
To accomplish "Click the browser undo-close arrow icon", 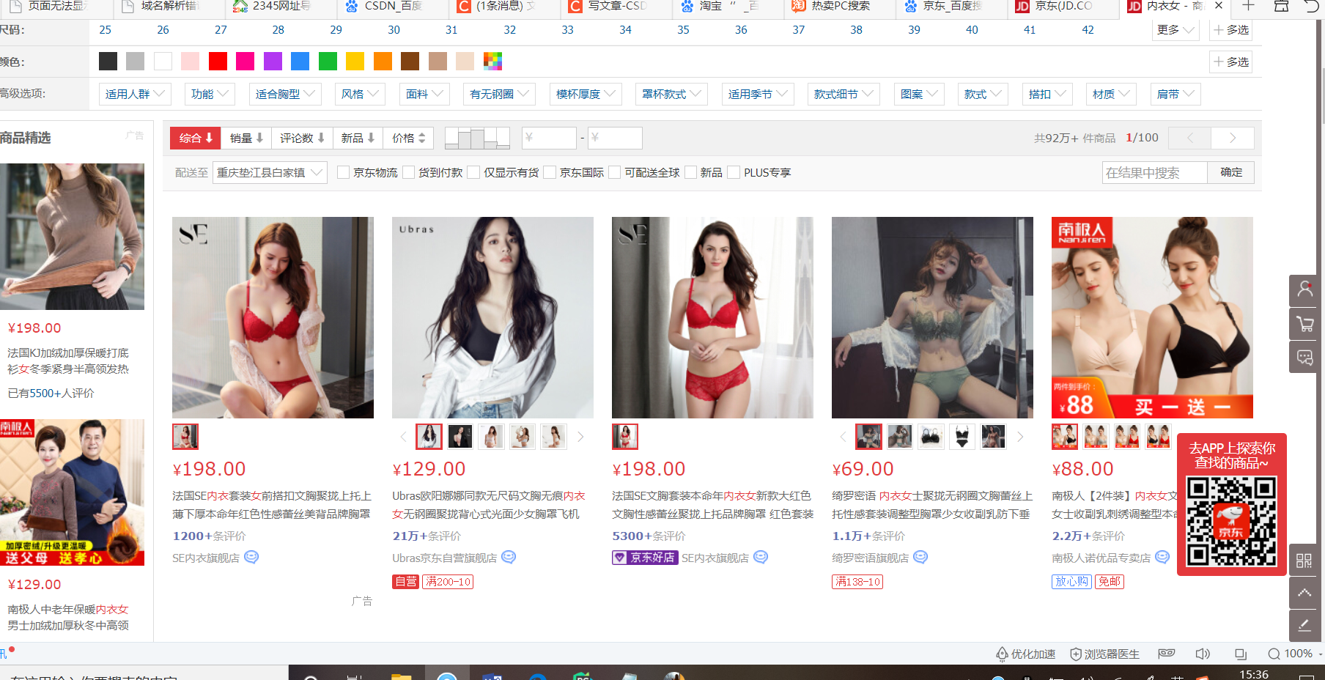I will click(x=1312, y=7).
